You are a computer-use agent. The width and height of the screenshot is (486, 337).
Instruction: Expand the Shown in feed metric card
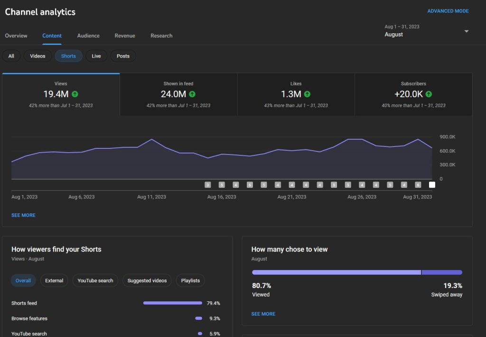[x=178, y=94]
